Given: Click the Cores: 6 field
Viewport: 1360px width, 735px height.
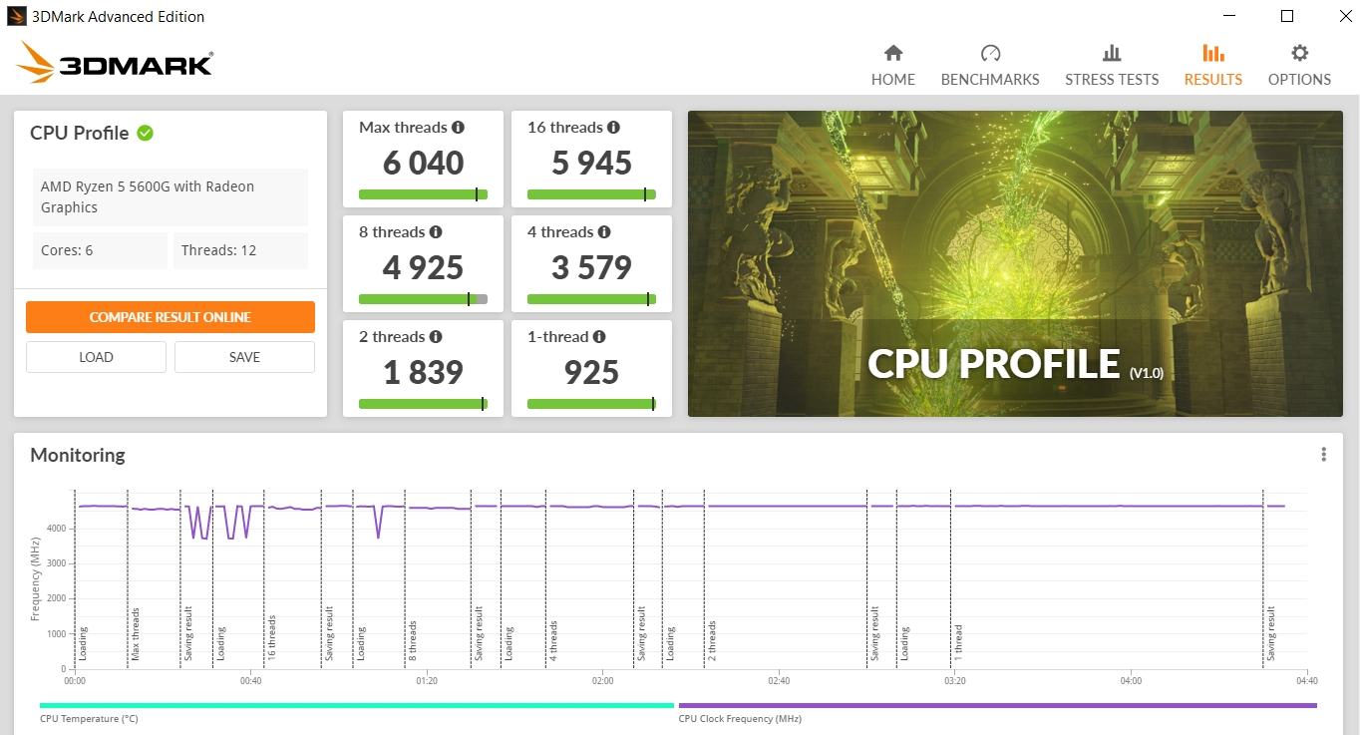Looking at the screenshot, I should click(100, 250).
